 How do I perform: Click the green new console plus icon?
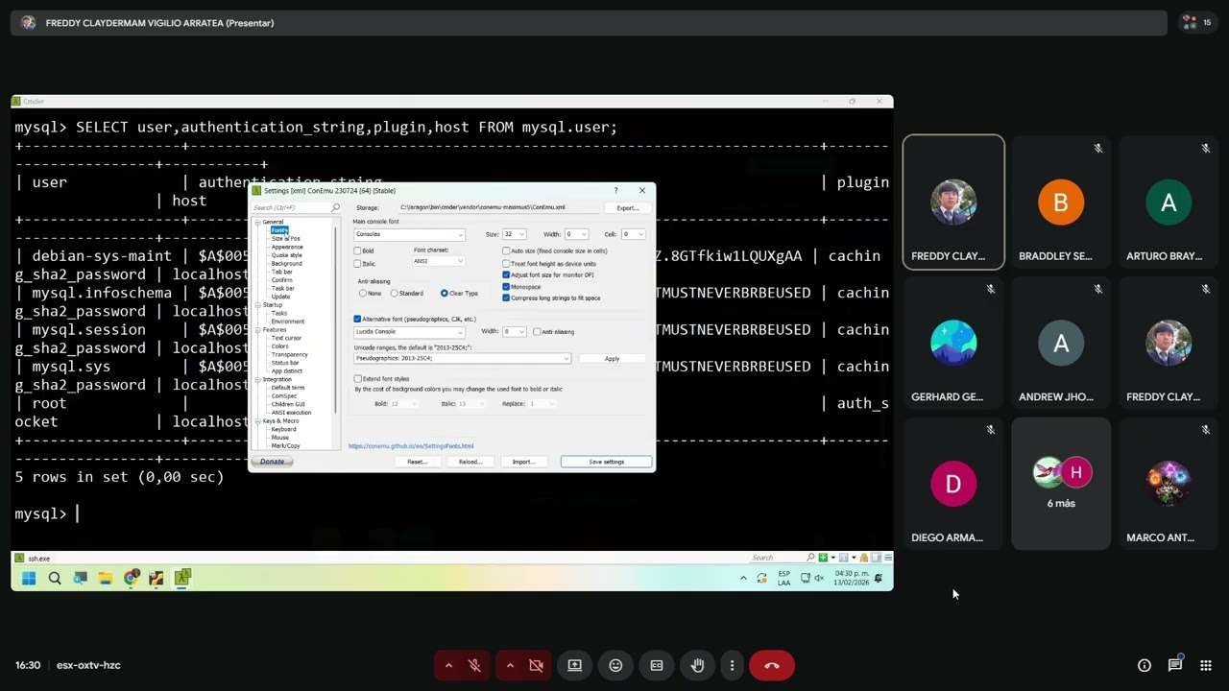tap(823, 558)
